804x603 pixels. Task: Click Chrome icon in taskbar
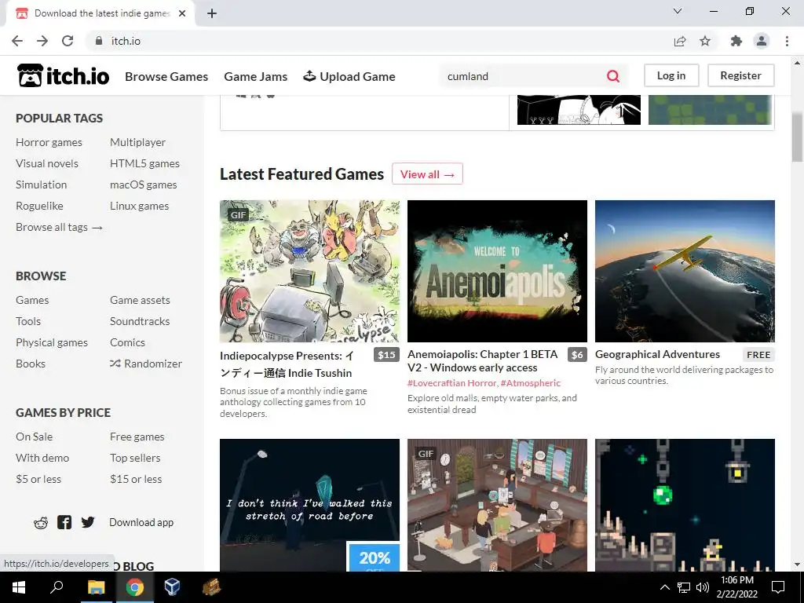[134, 587]
